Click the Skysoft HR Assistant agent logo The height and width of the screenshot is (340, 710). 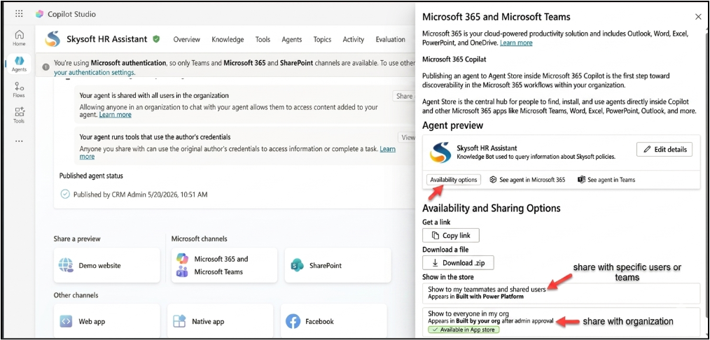[x=53, y=39]
